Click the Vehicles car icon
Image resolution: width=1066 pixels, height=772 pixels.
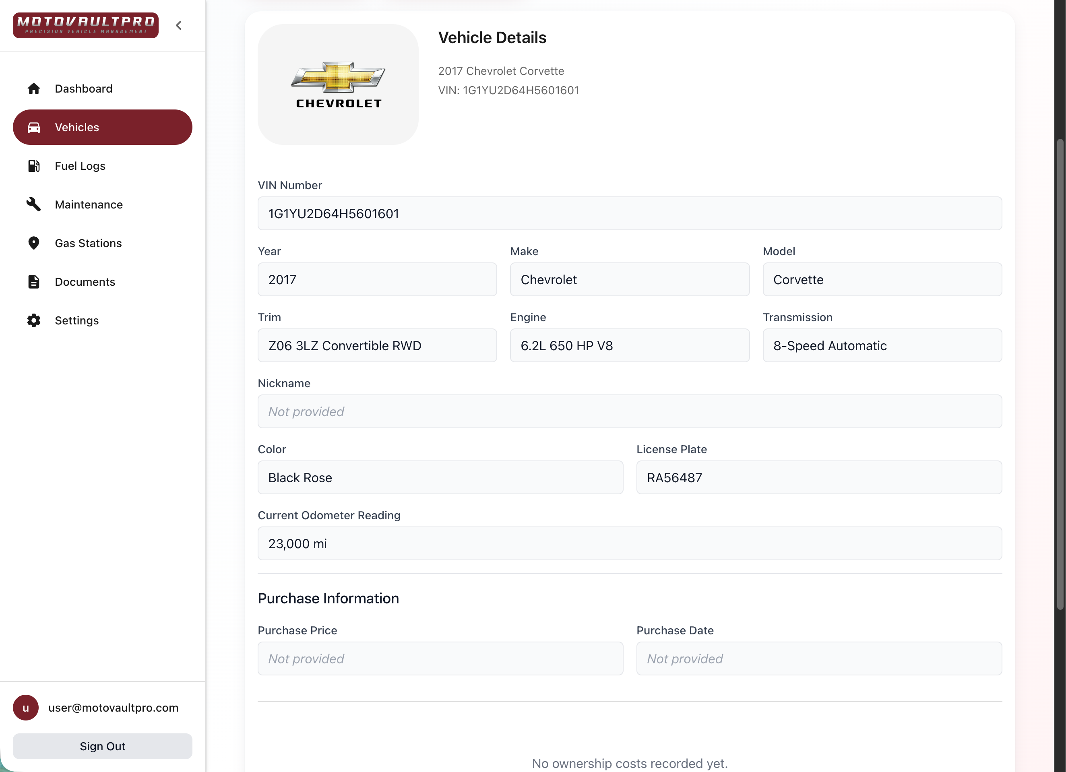(33, 127)
